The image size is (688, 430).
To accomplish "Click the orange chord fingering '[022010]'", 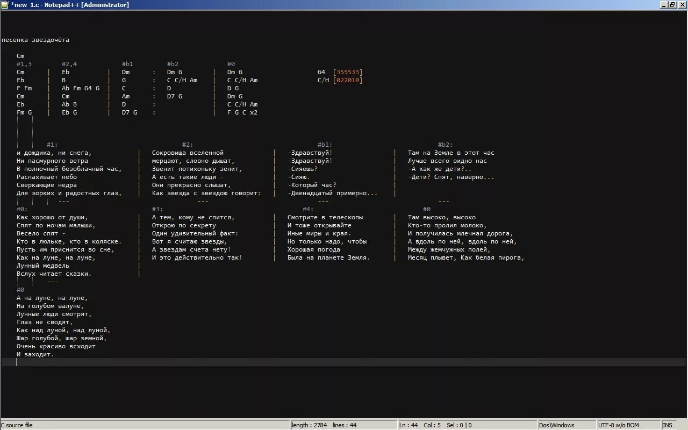I will (x=348, y=80).
